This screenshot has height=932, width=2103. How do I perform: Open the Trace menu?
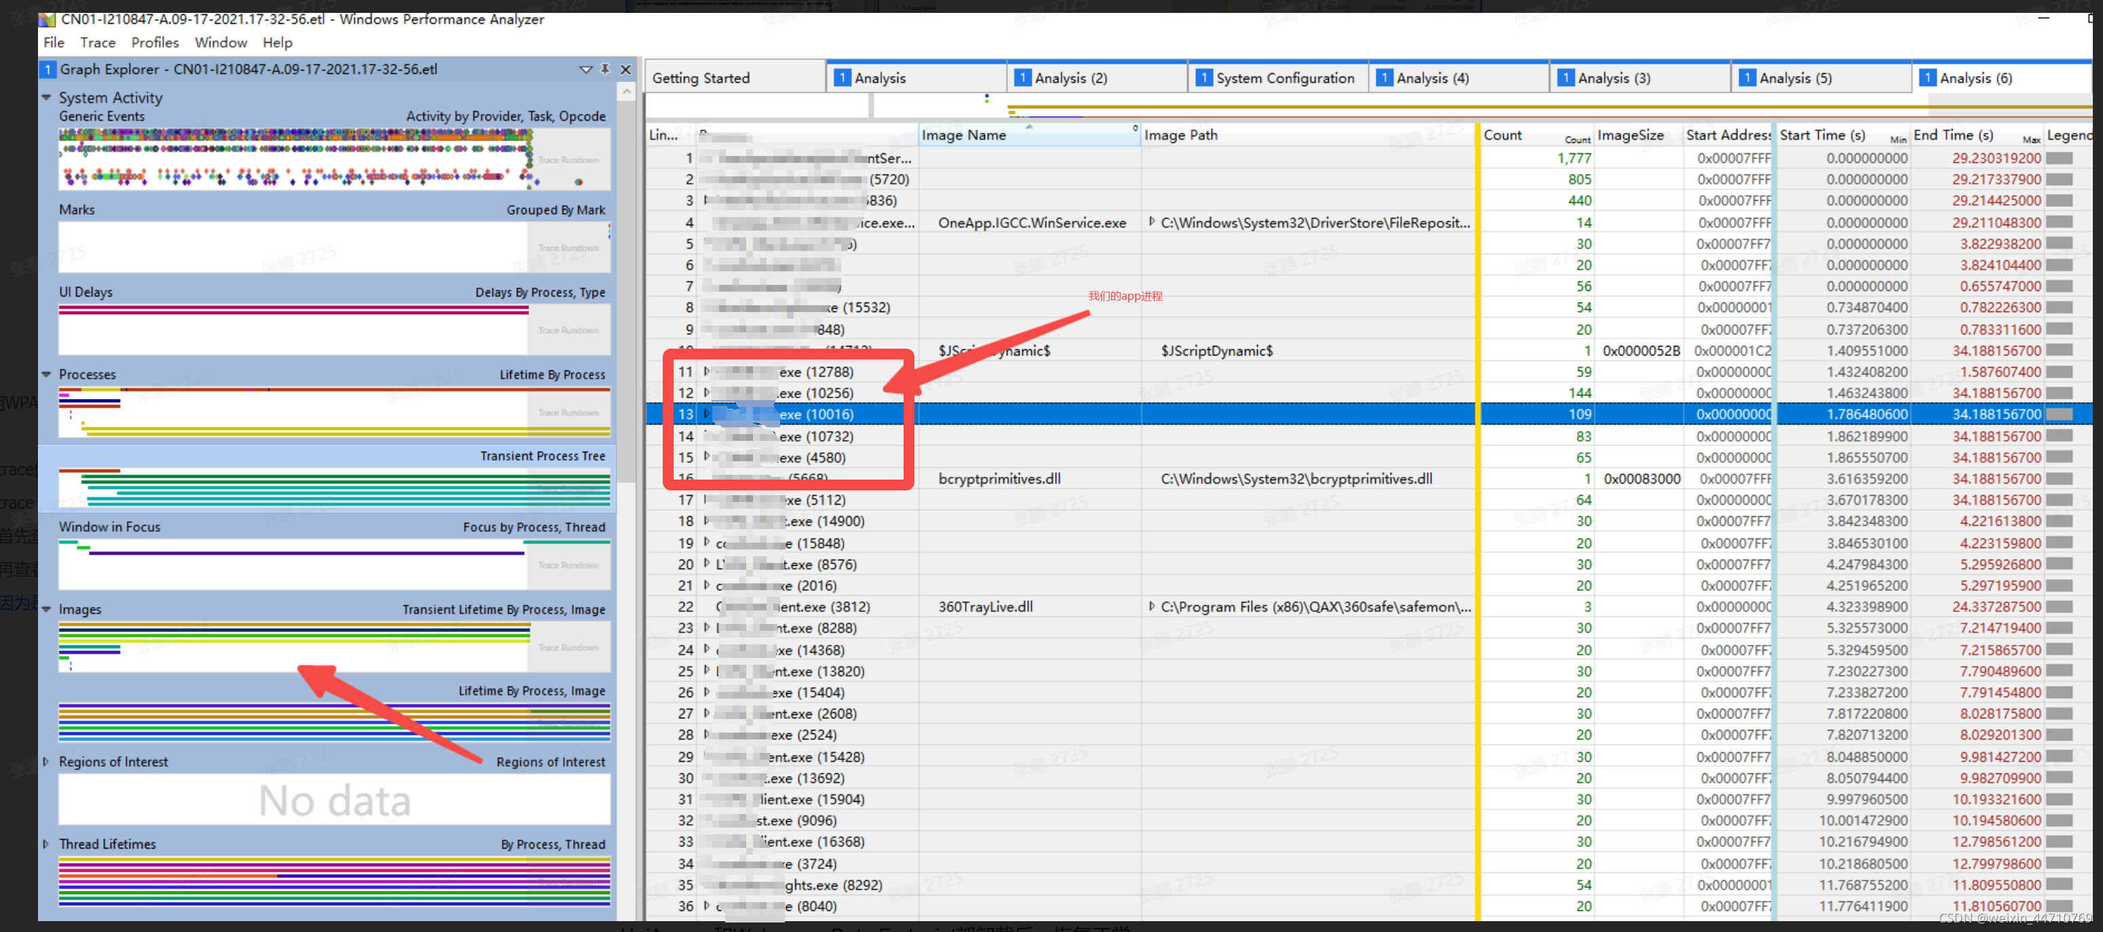[97, 43]
